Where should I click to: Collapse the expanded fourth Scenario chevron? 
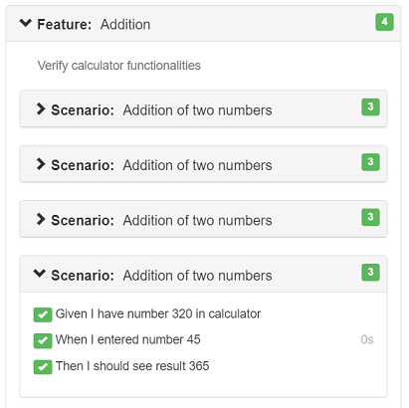pyautogui.click(x=40, y=274)
